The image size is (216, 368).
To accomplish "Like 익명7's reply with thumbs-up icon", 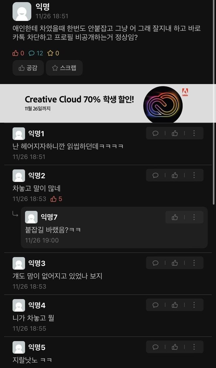I will 175,217.
